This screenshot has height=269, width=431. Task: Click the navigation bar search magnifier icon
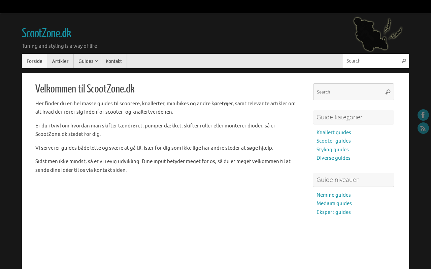(404, 61)
